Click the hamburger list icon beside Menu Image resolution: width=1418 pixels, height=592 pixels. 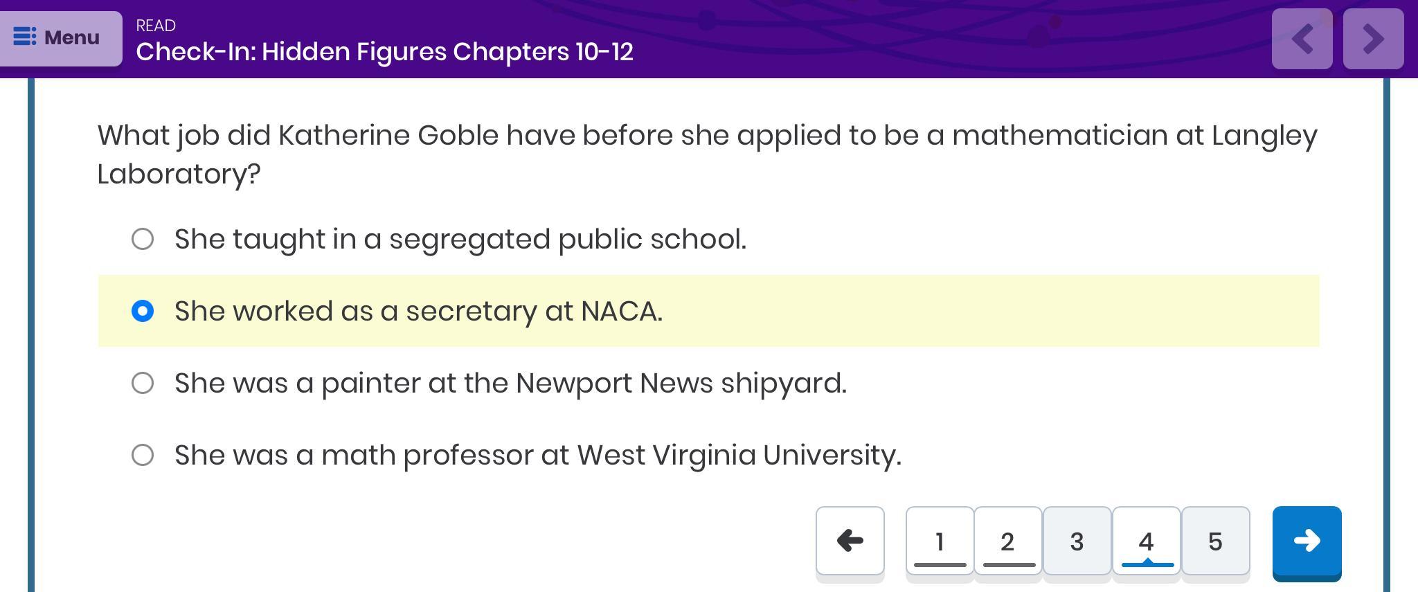(25, 37)
